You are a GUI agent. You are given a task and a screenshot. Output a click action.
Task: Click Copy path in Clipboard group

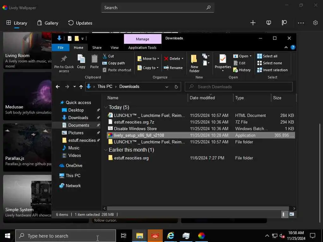point(114,63)
